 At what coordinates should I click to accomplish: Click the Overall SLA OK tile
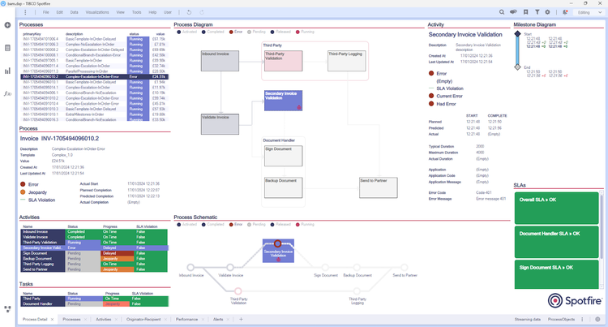tap(556, 209)
